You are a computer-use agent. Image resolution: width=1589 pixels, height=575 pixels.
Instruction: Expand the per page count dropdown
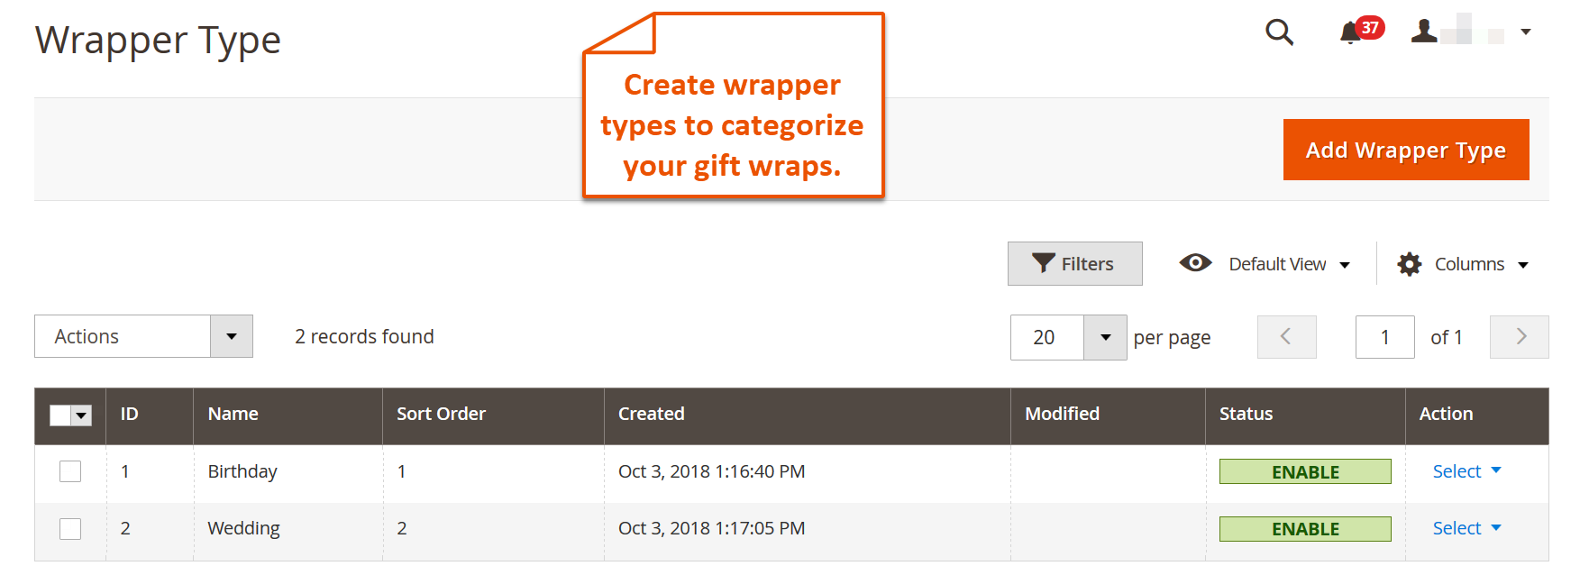[x=1105, y=337]
